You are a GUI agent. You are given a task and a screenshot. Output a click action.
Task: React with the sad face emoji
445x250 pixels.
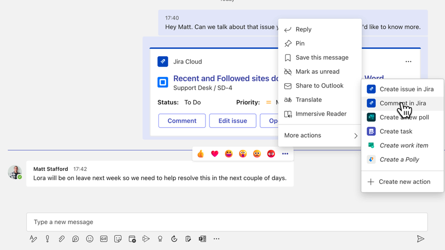(257, 153)
